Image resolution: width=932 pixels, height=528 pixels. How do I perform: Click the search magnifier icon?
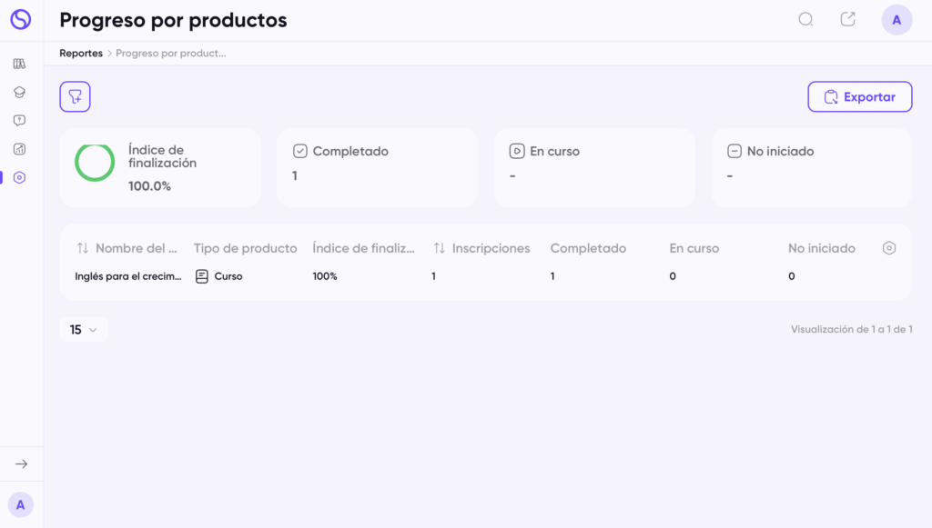(805, 20)
